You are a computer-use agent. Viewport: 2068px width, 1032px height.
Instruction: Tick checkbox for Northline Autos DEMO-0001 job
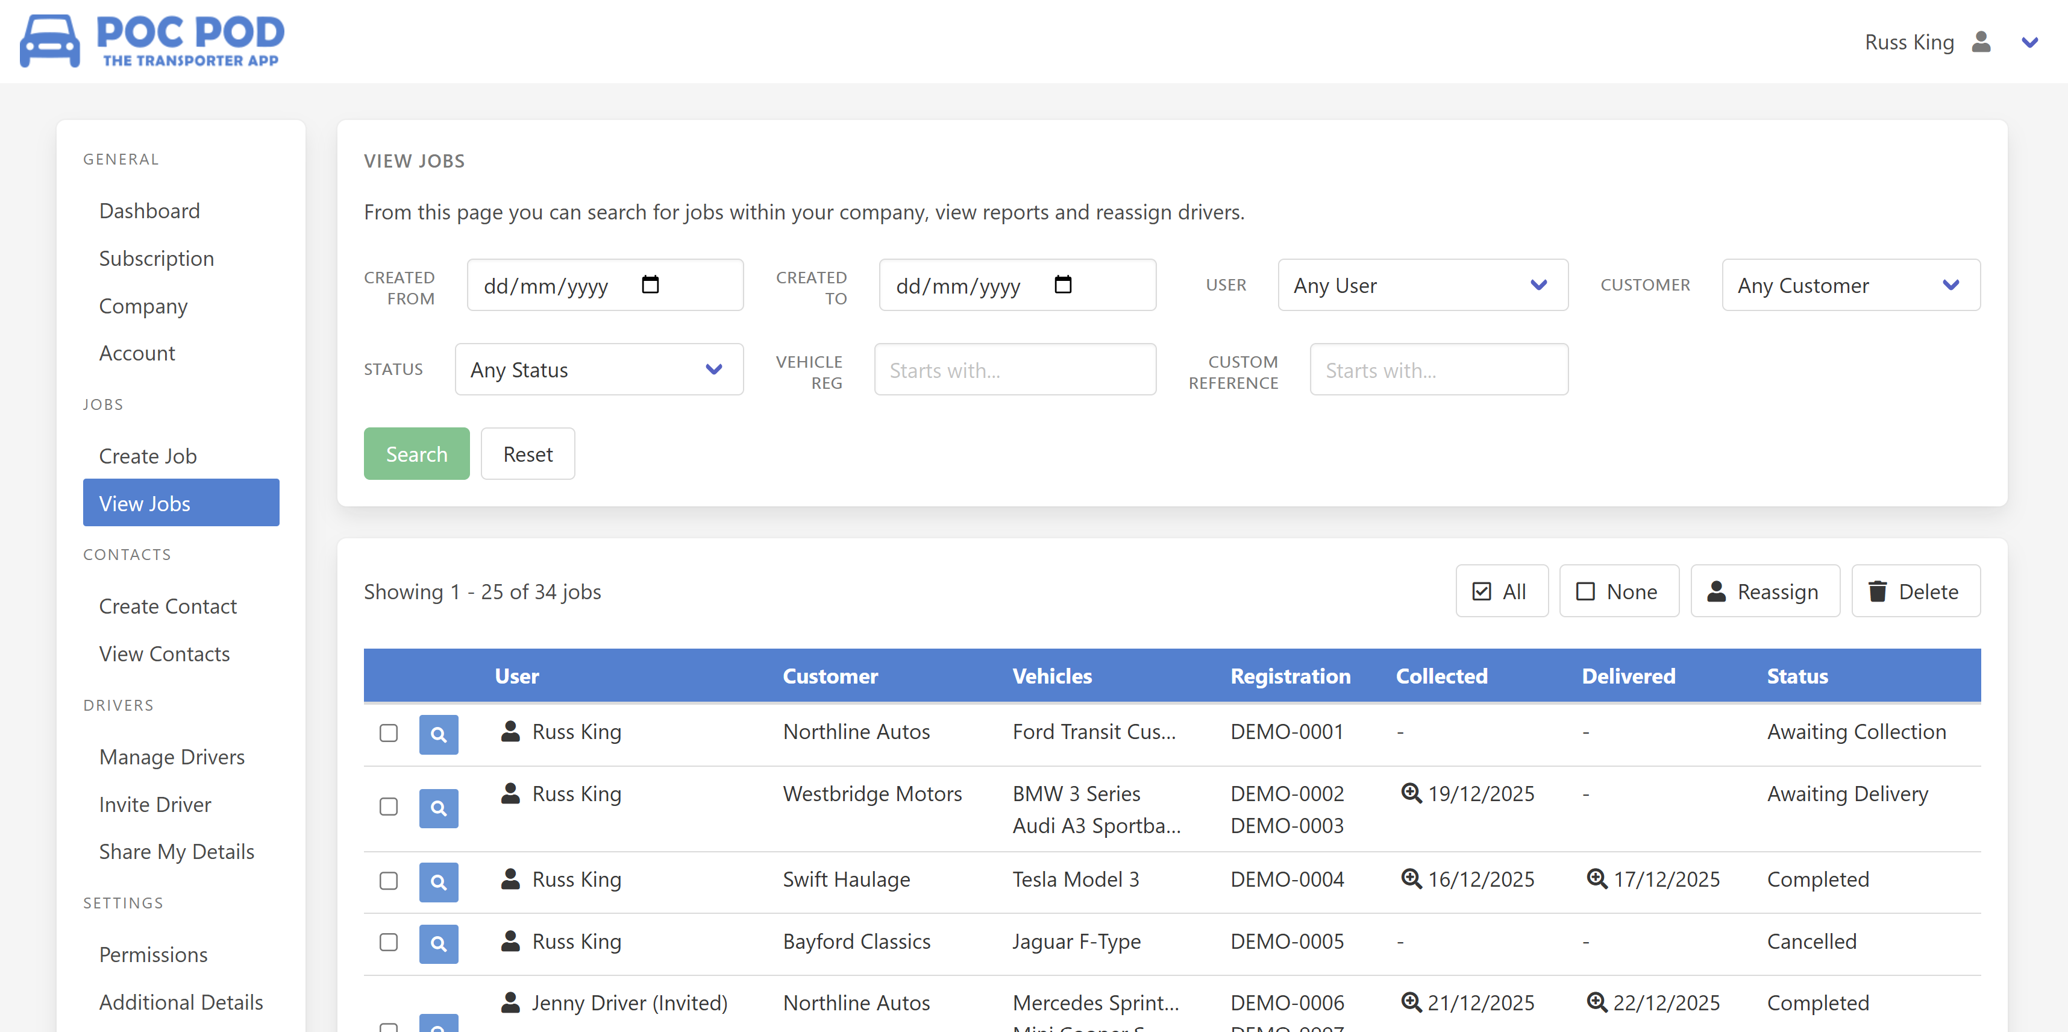pos(389,732)
